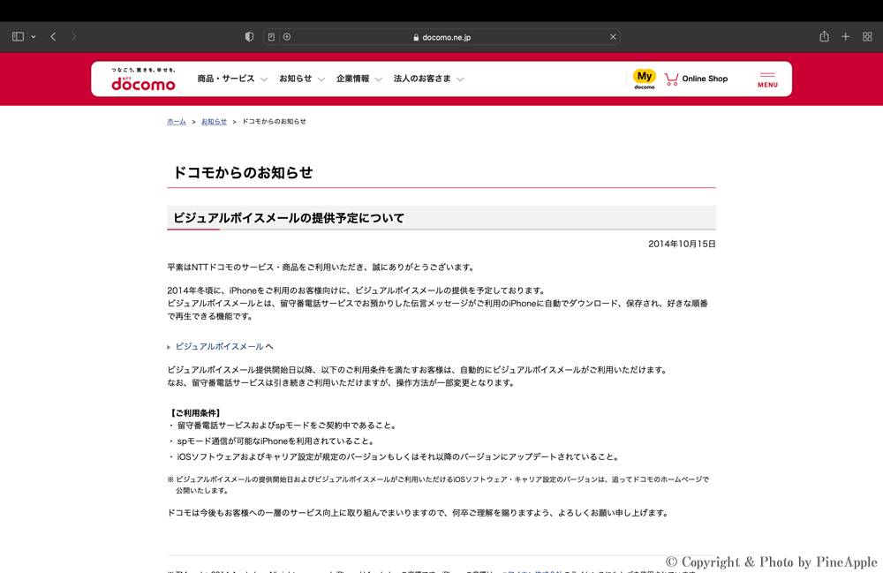Screen dimensions: 883x573
Task: Click the Share icon in the toolbar
Action: click(824, 37)
